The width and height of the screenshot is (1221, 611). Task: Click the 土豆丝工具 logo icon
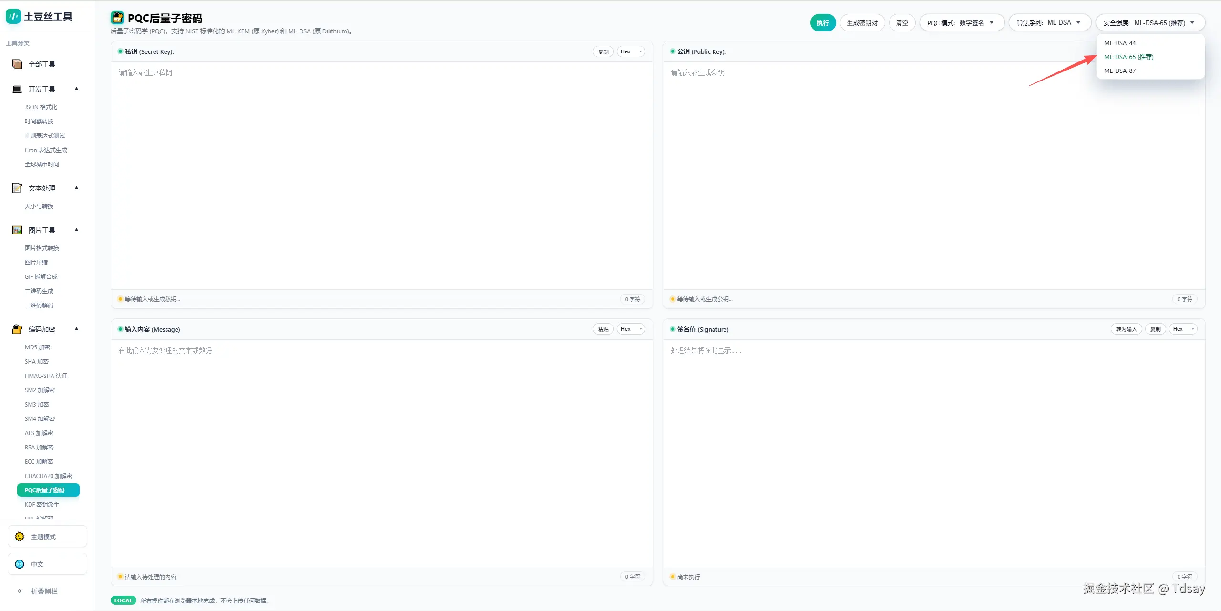pyautogui.click(x=13, y=17)
